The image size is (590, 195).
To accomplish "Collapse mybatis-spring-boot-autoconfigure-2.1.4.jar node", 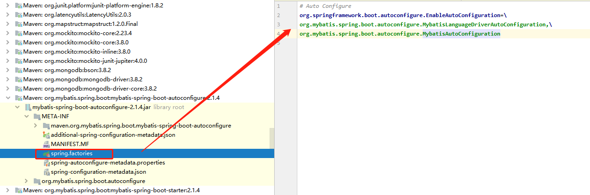I will coord(17,107).
